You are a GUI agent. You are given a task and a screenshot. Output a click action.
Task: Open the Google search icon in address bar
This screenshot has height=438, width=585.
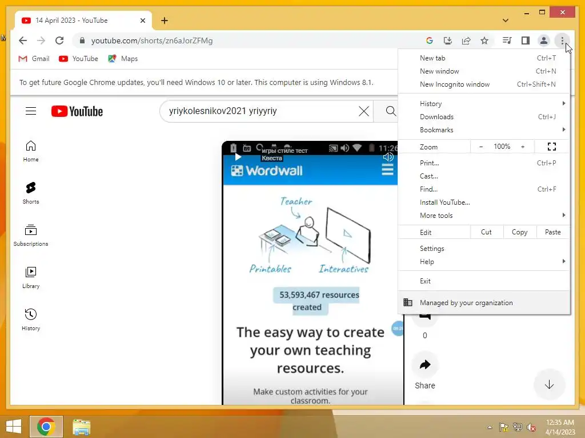(430, 40)
